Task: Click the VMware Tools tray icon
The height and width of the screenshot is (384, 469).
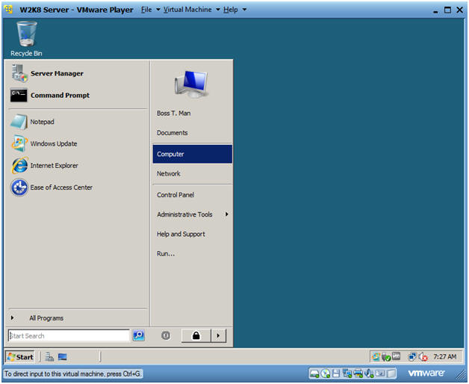Action: click(x=396, y=356)
